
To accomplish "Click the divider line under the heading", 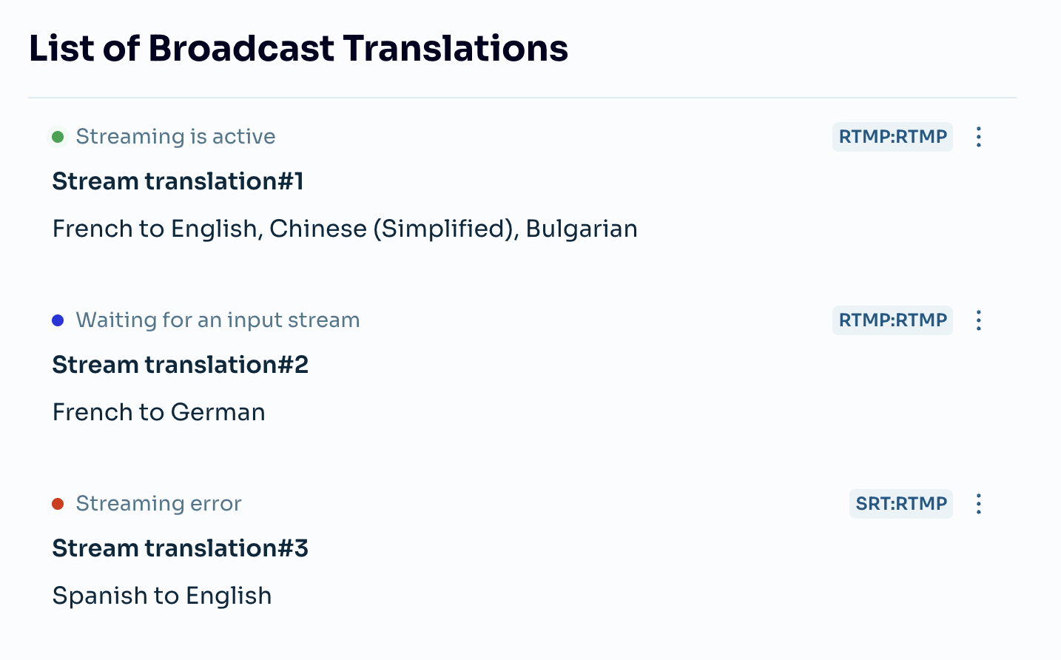I will tap(522, 98).
